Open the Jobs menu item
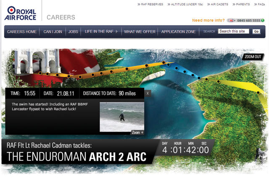 tap(73, 32)
